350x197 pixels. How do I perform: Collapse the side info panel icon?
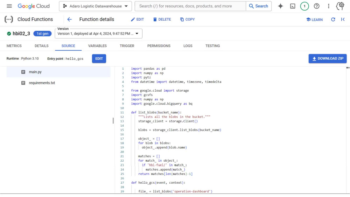pyautogui.click(x=343, y=19)
